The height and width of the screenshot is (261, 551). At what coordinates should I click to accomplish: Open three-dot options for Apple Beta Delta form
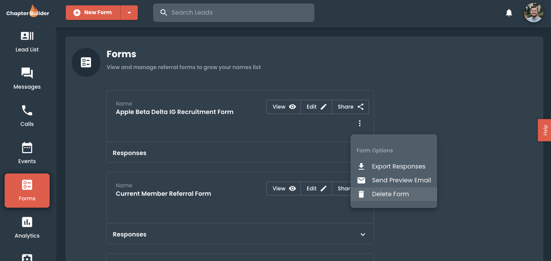[x=360, y=123]
